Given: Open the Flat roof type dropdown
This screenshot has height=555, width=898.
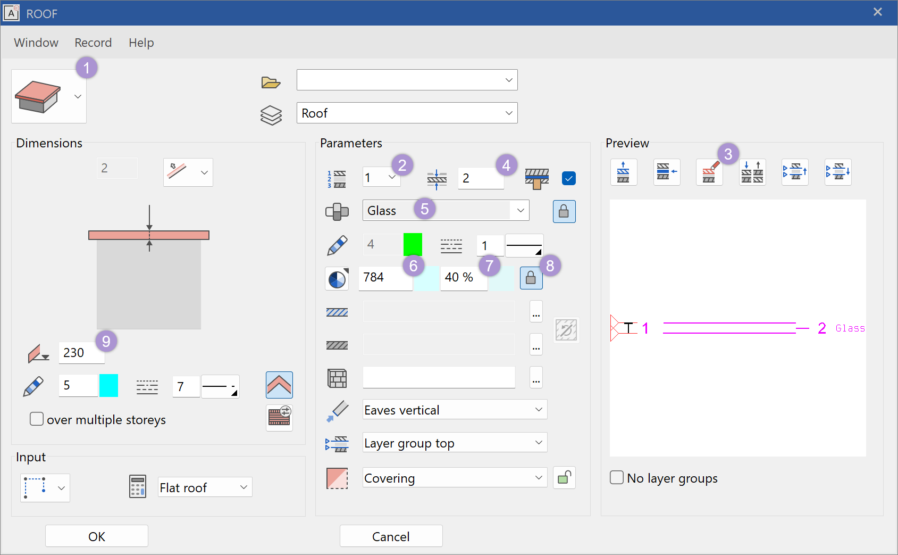Looking at the screenshot, I should point(244,487).
